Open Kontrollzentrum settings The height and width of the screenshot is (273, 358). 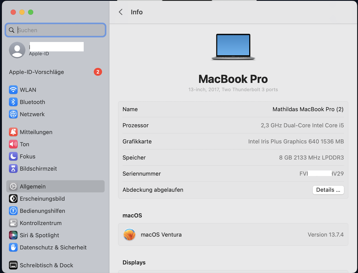(x=56, y=223)
